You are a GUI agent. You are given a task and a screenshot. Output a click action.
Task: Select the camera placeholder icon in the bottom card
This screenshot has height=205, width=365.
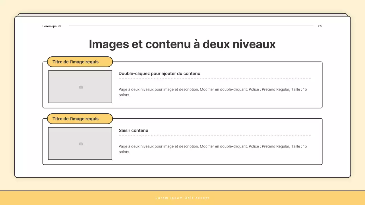point(81,144)
